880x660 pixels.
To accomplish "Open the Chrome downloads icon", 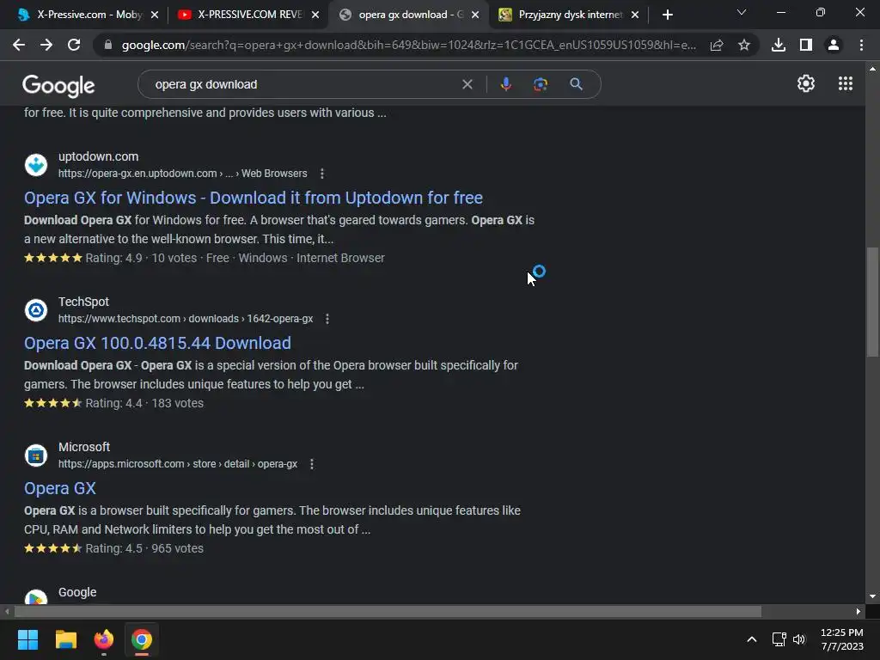I will [x=779, y=45].
